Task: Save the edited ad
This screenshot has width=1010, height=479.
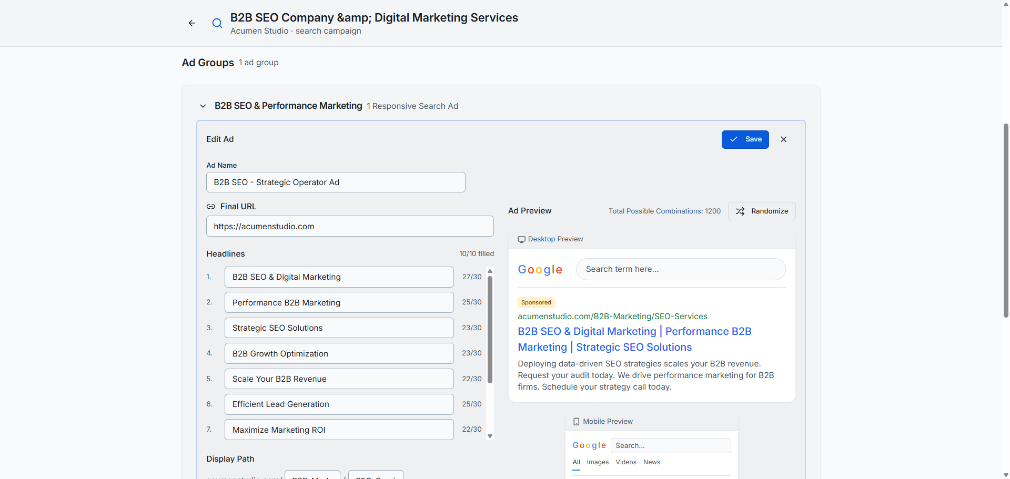Action: point(745,139)
